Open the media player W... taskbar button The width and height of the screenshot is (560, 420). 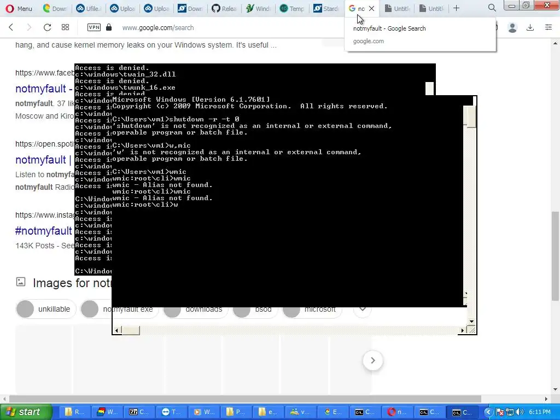(x=203, y=412)
